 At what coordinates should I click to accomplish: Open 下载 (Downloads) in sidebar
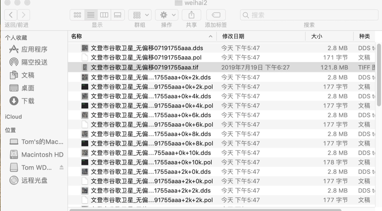pos(28,101)
